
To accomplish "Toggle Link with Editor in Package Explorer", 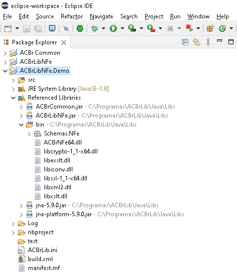I will (197, 42).
